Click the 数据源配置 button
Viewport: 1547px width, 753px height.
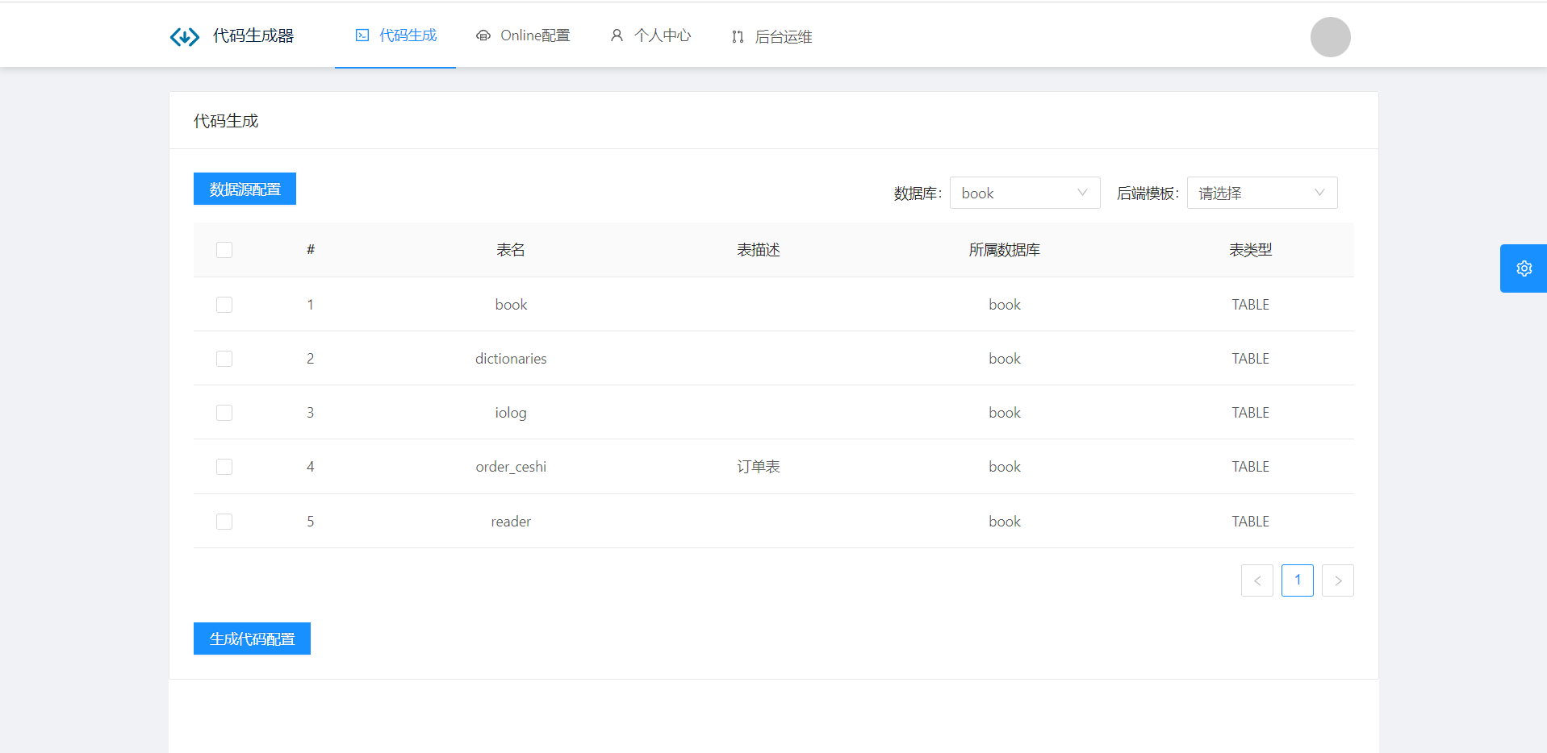[245, 189]
